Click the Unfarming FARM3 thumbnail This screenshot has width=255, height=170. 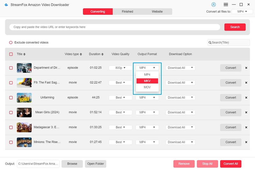click(x=24, y=98)
